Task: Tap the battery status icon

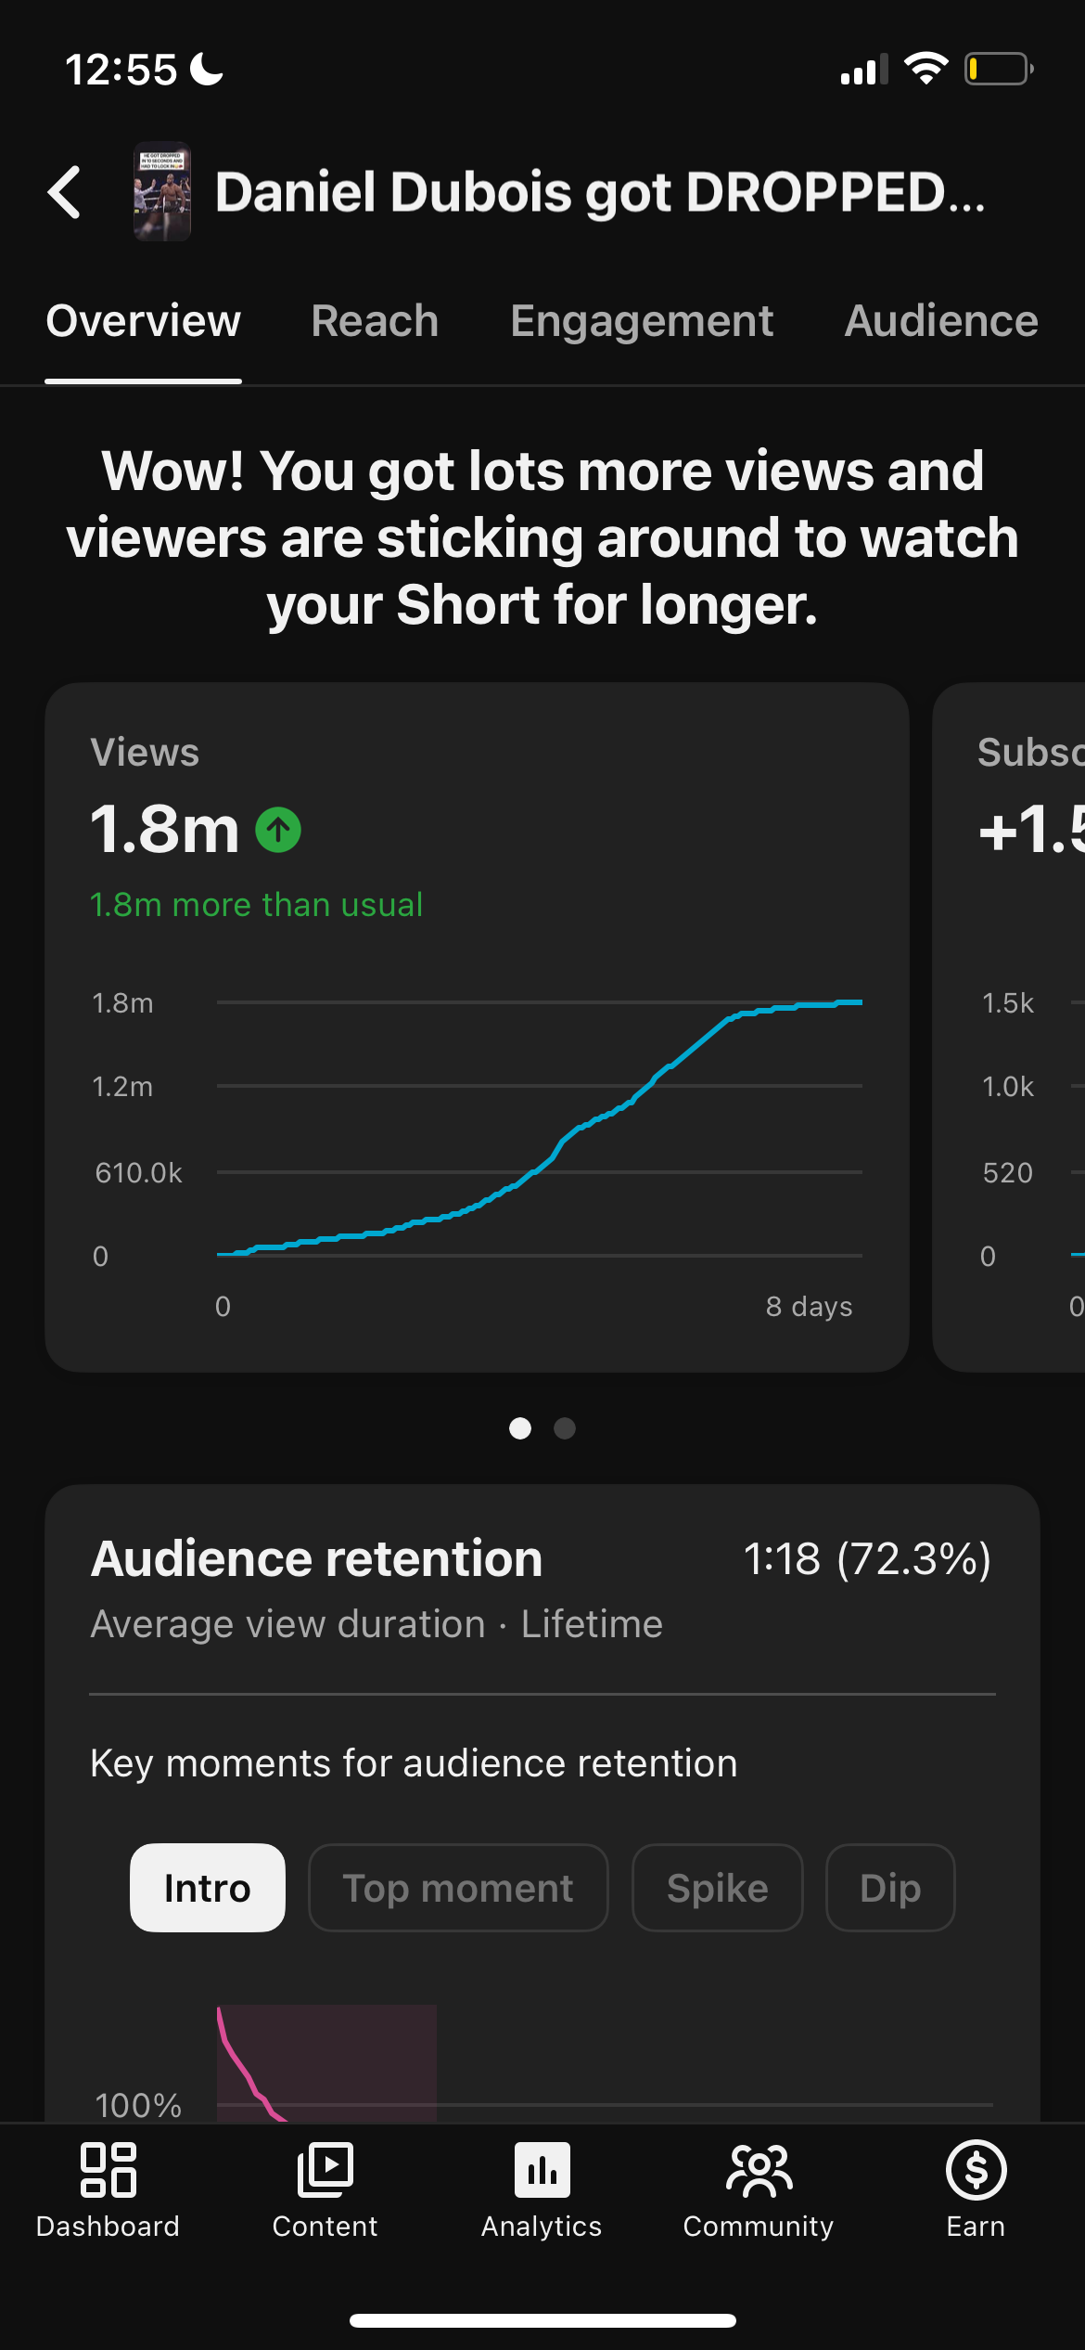Action: point(1000,69)
